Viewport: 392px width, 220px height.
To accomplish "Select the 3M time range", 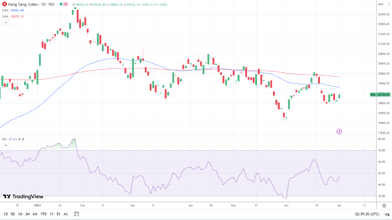I will [27, 214].
